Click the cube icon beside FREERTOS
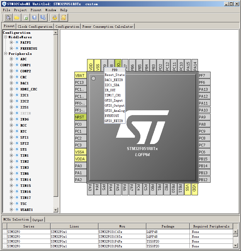 pos(17,48)
